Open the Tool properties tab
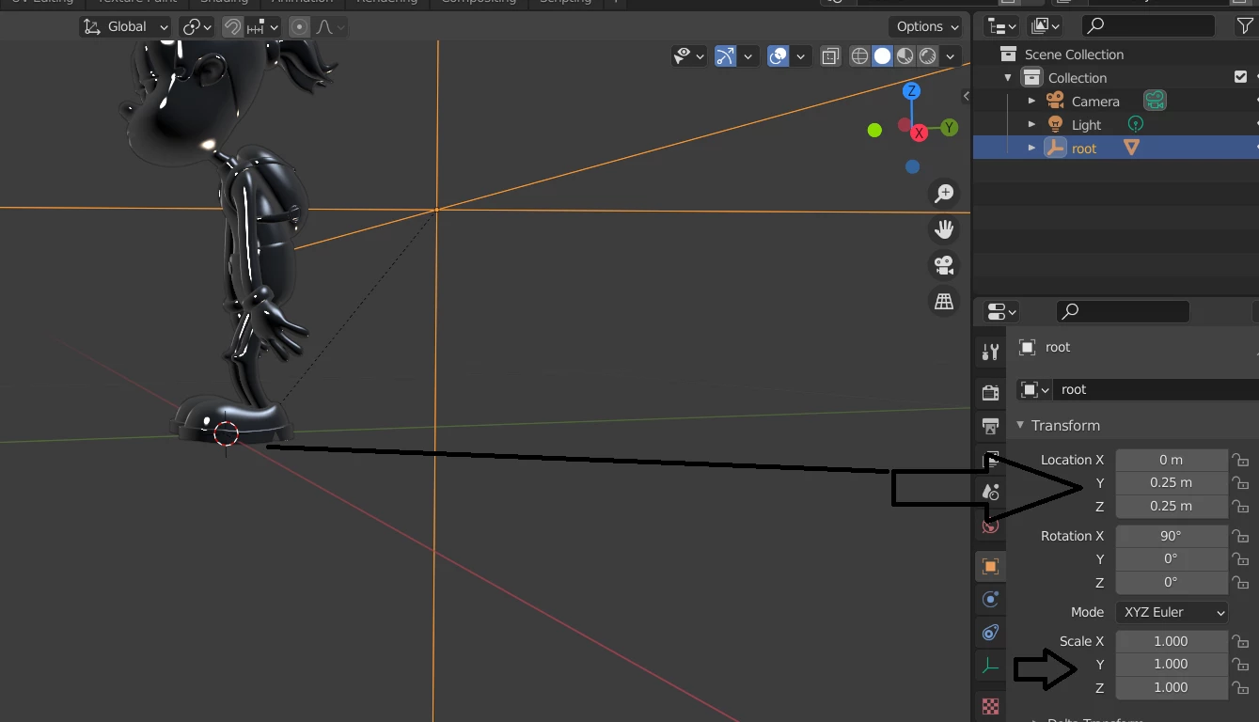Image resolution: width=1259 pixels, height=722 pixels. (989, 352)
